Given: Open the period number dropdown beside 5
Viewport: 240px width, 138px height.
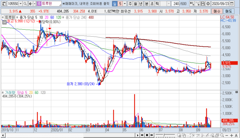Looking at the screenshot, I should point(125,3).
